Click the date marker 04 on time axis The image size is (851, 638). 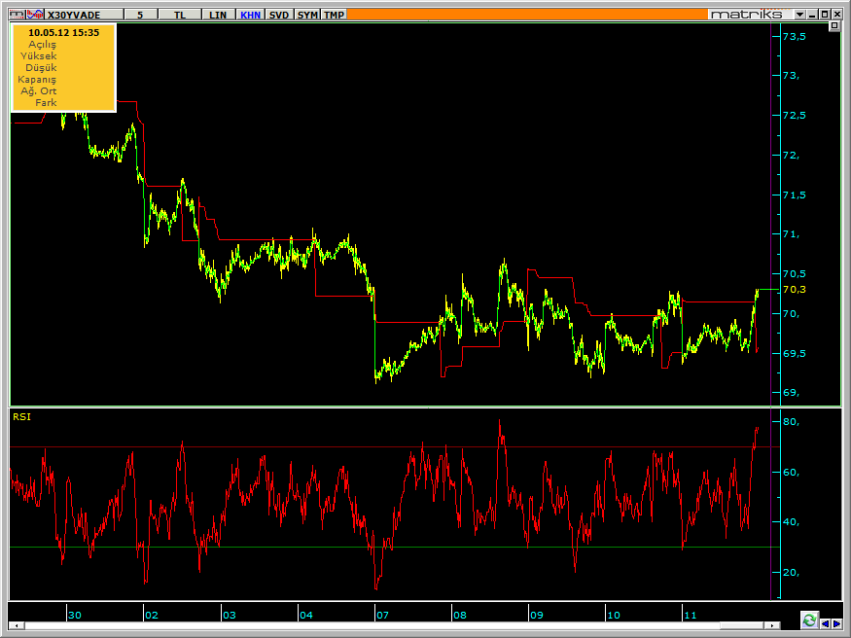[x=306, y=616]
